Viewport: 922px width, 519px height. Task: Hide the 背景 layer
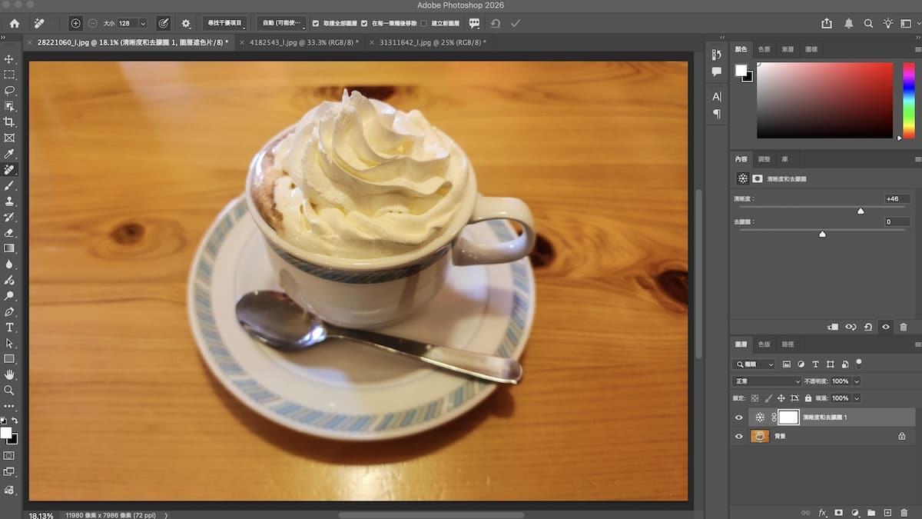(x=739, y=436)
